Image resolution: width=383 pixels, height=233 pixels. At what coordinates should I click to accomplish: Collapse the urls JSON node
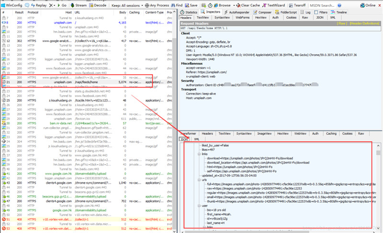(x=199, y=180)
